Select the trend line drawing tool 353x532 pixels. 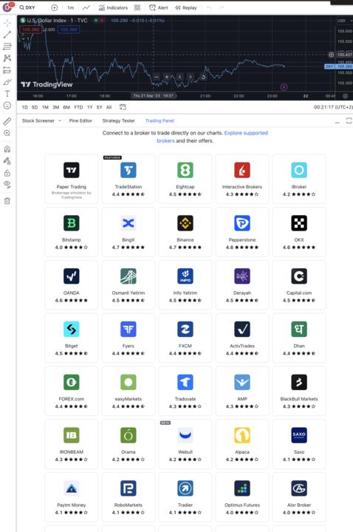tap(7, 34)
